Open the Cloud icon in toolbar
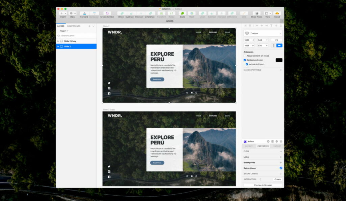 [x=277, y=13]
